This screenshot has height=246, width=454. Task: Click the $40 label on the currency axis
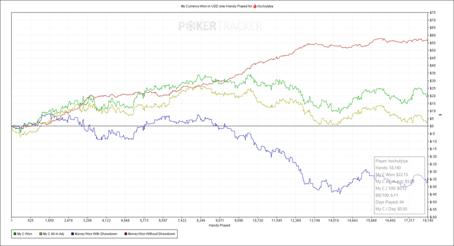(x=433, y=65)
